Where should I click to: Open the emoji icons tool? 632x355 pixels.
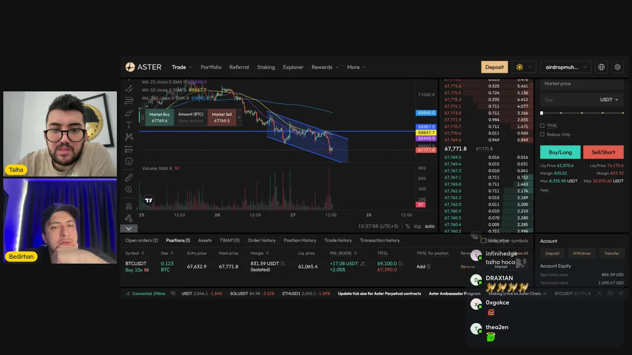click(129, 161)
